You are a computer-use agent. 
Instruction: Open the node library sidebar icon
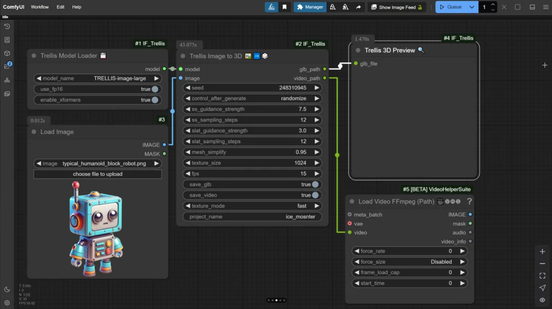(7, 40)
